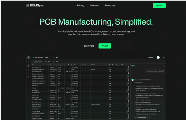
Task: Click the app logo icon in dashboard header
Action: pyautogui.click(x=28, y=58)
